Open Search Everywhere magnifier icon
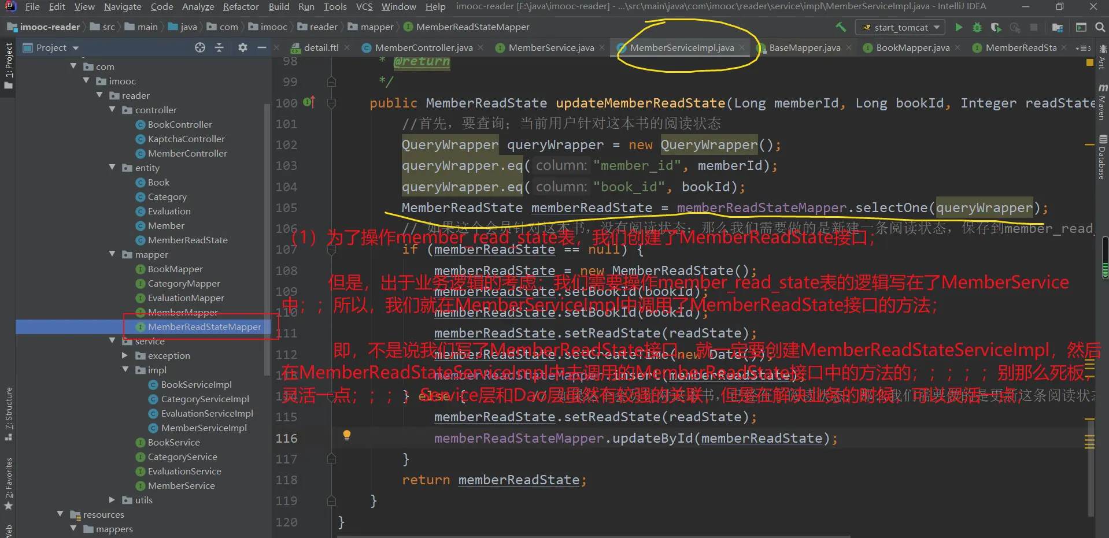Viewport: 1109px width, 538px height. [1100, 27]
